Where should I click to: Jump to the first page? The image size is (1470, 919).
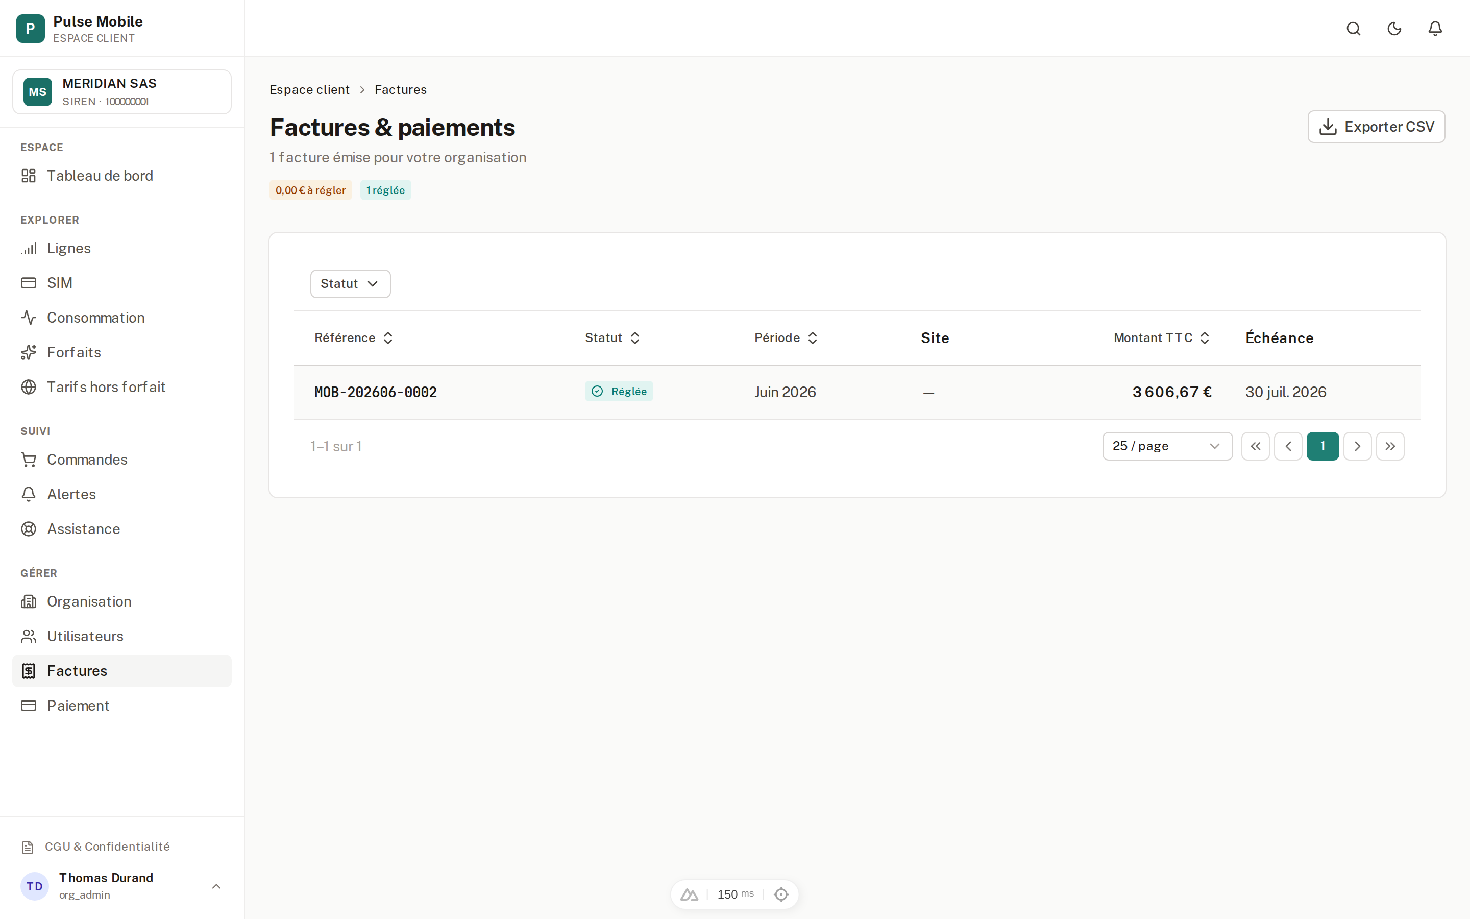[1256, 446]
